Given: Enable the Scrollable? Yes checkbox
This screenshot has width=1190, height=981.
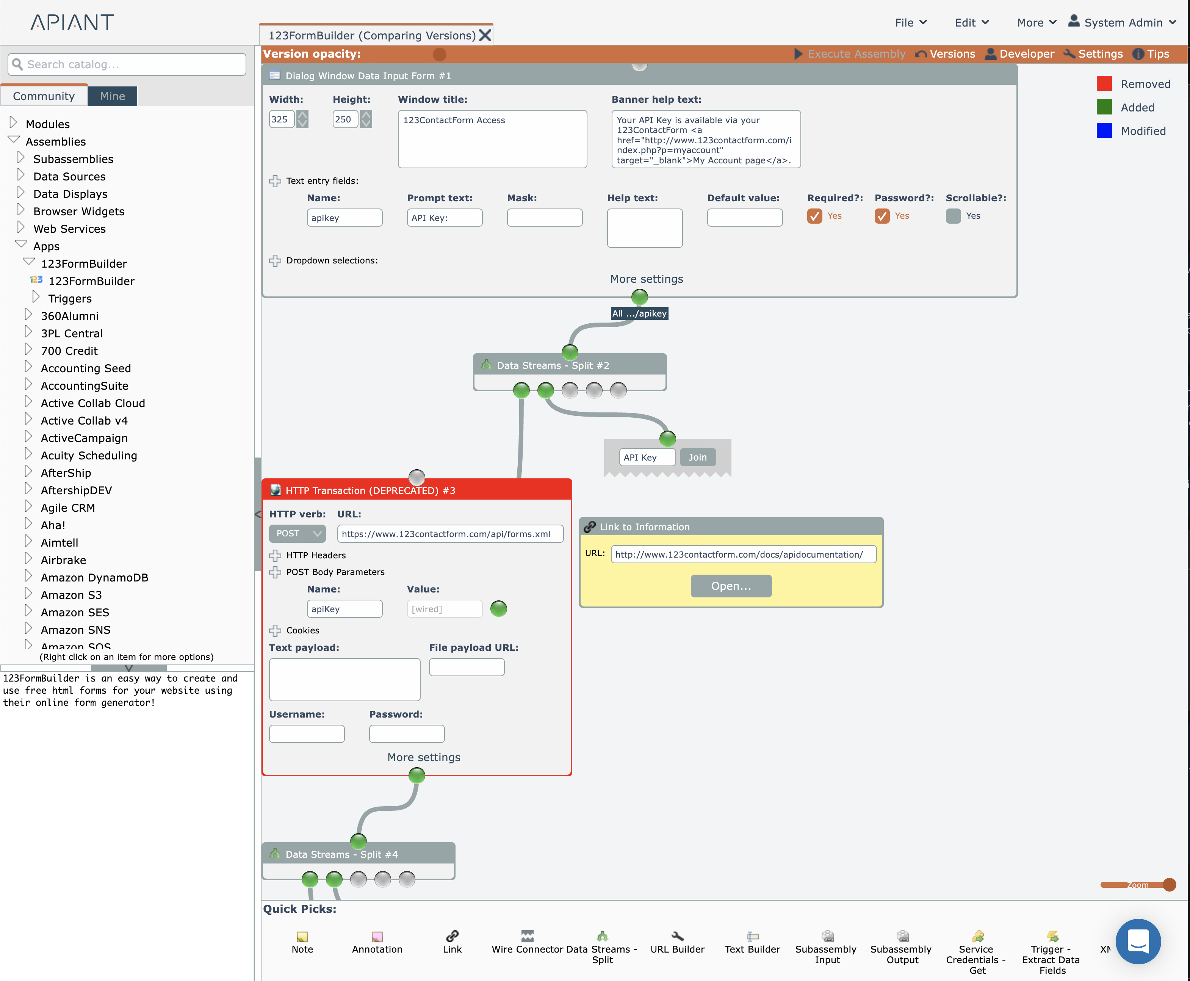Looking at the screenshot, I should (953, 216).
